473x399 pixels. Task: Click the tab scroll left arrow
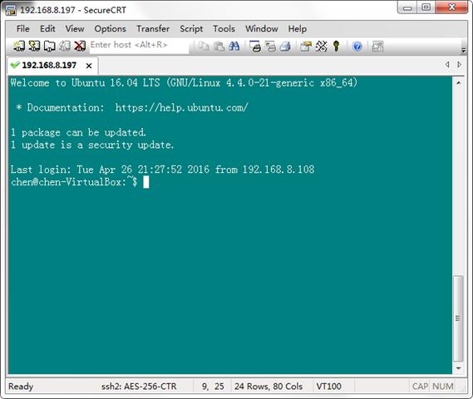pyautogui.click(x=447, y=65)
